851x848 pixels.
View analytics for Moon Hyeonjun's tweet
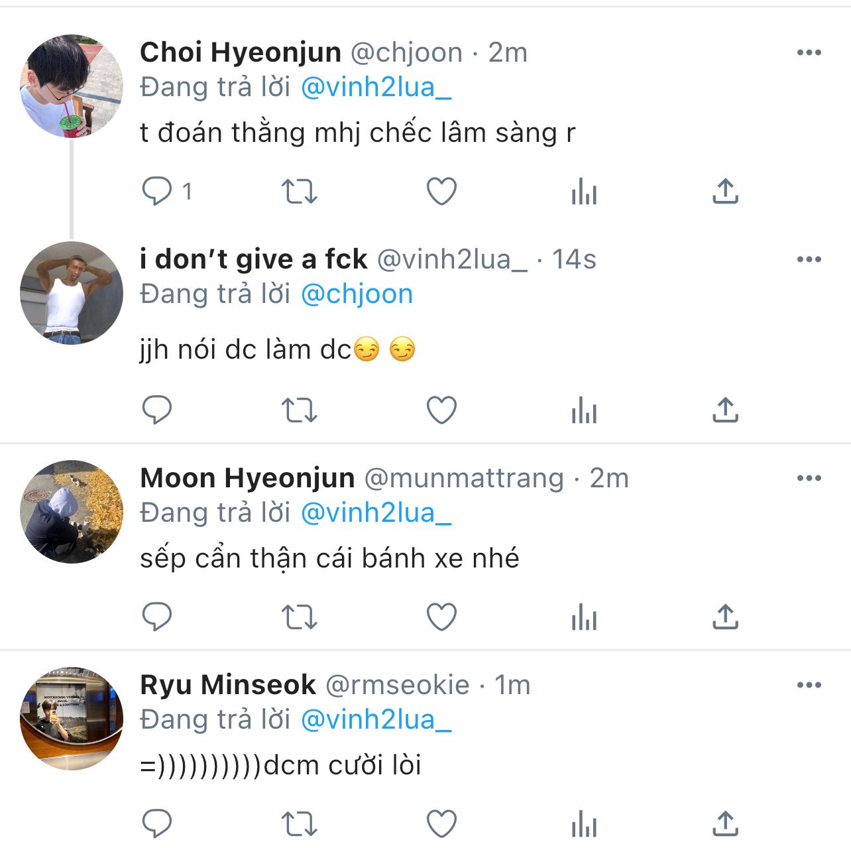[x=584, y=617]
